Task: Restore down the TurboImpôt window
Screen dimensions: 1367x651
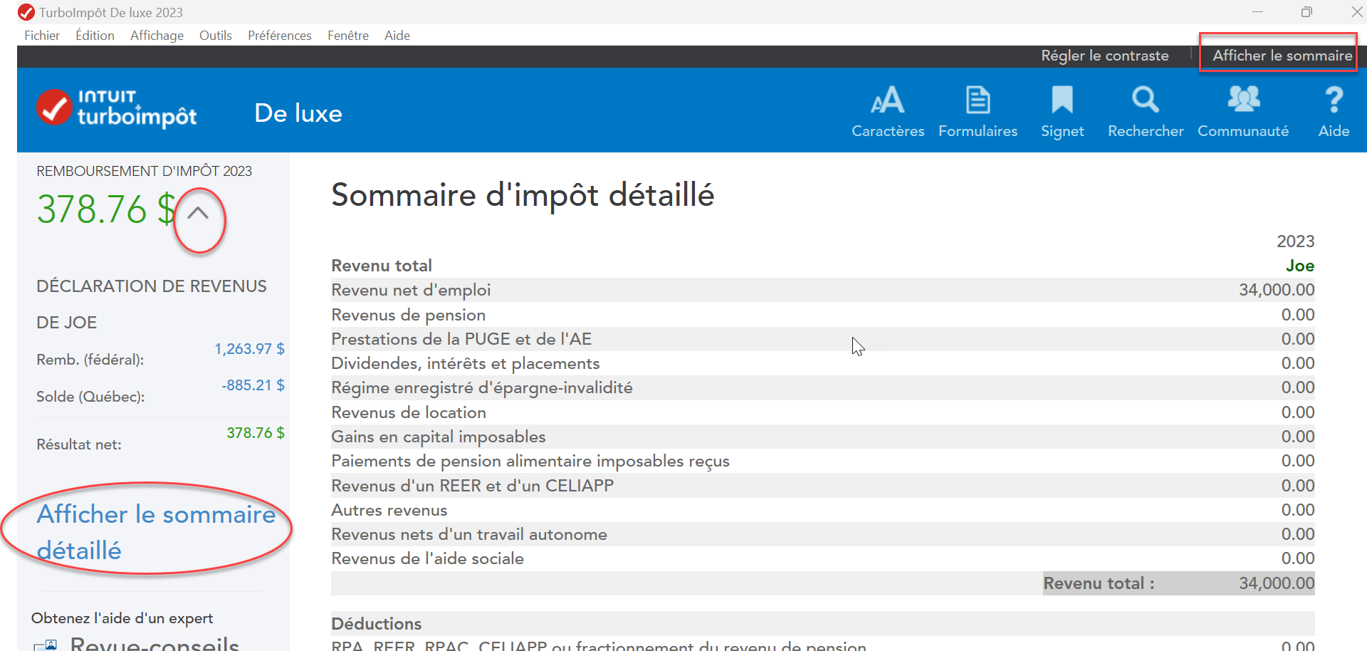Action: [1306, 12]
